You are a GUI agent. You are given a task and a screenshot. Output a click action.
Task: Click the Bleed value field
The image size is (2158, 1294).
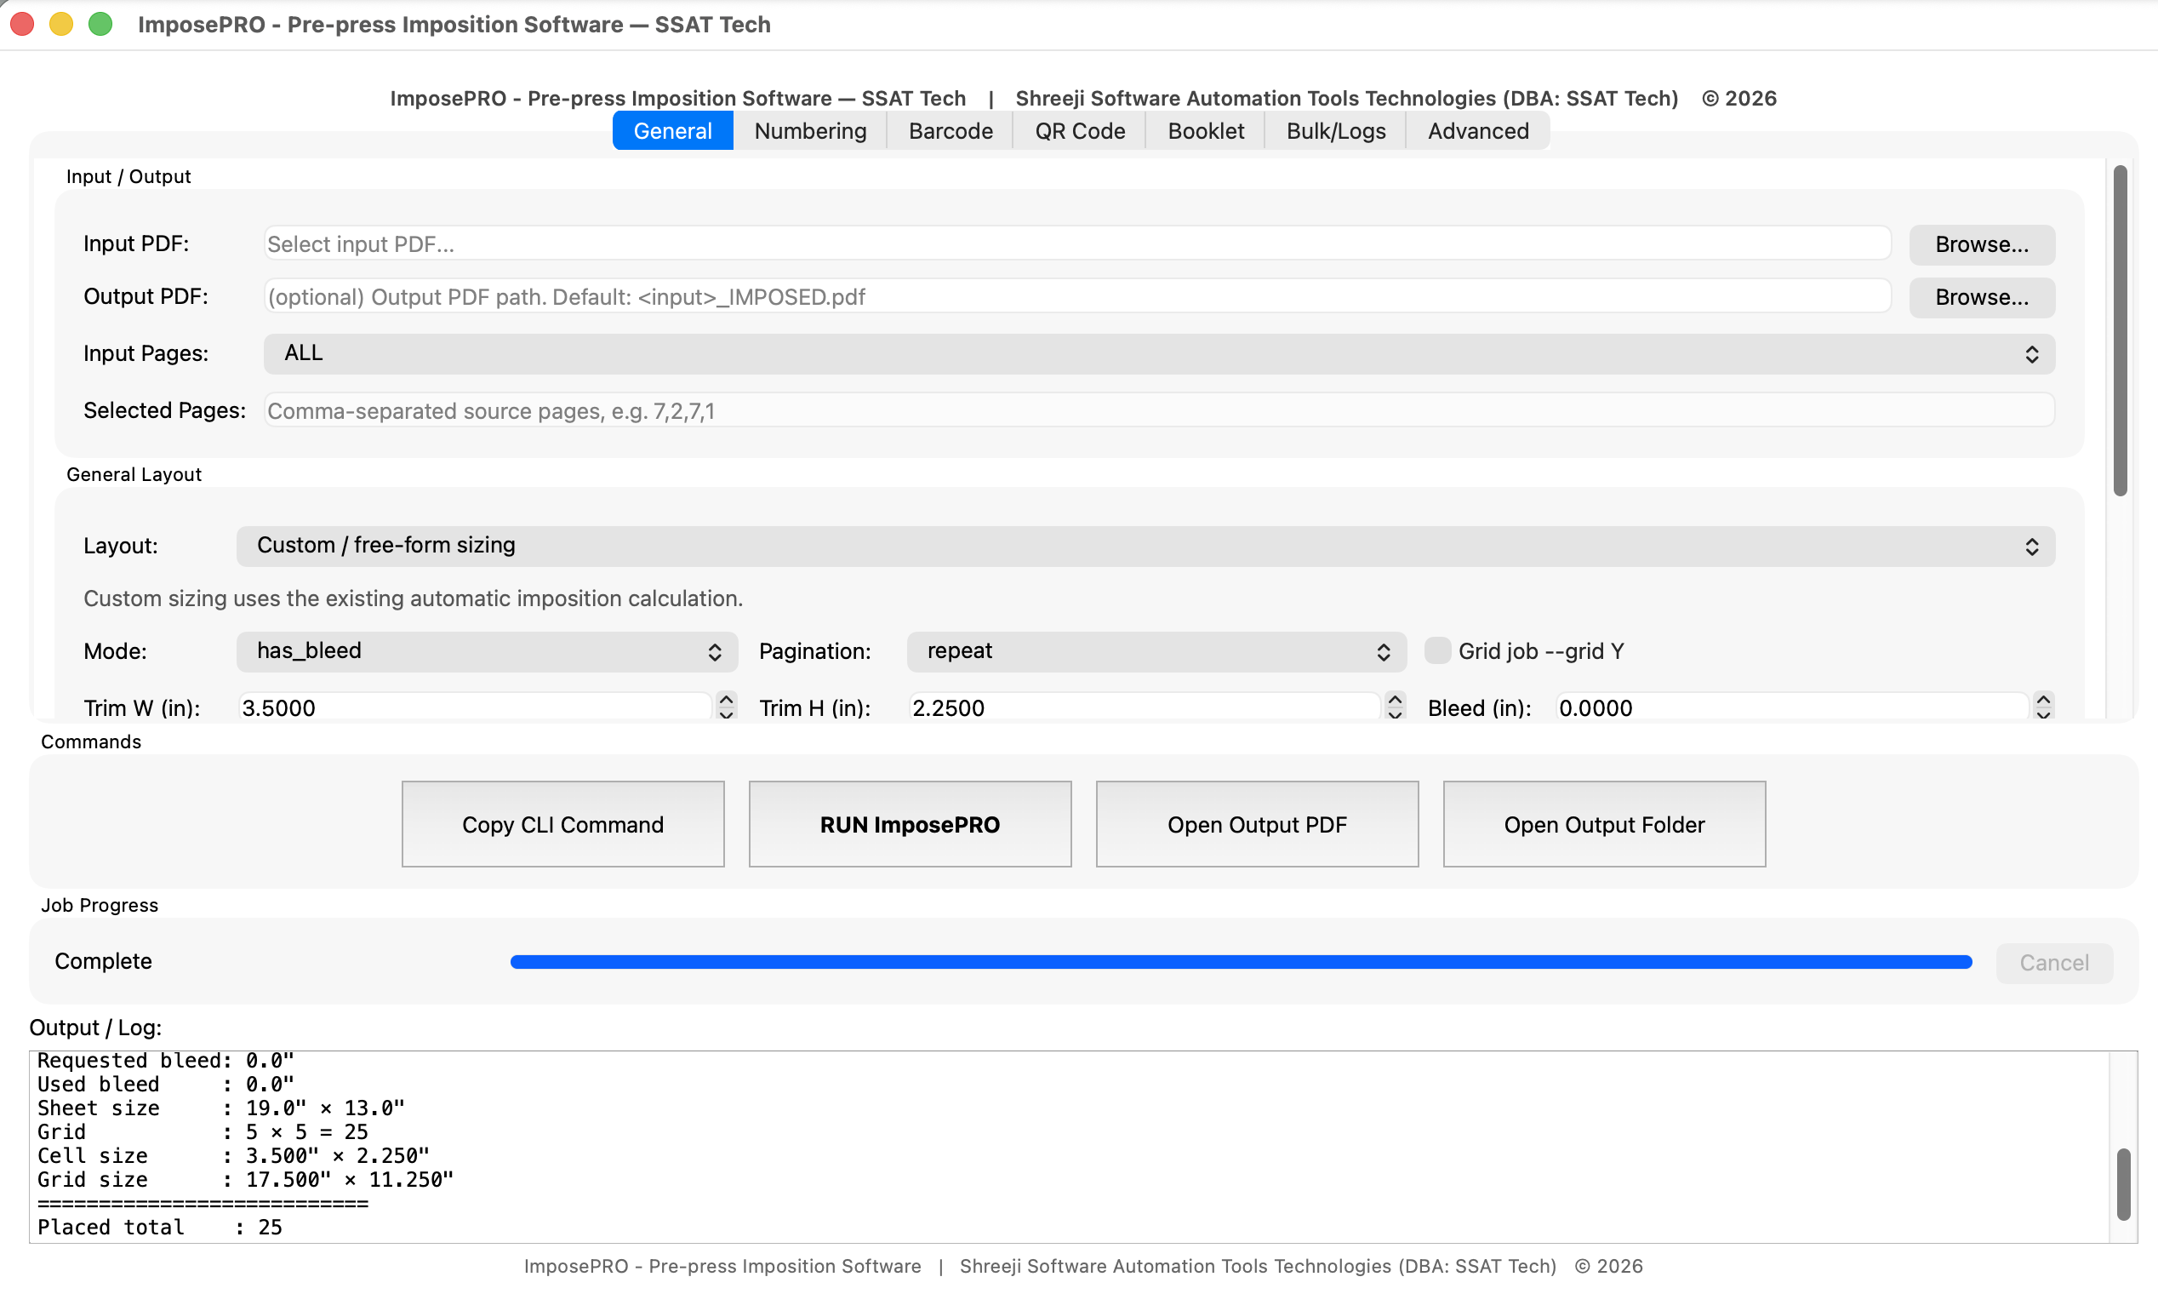click(1792, 707)
